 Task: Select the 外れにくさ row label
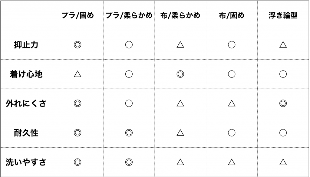(26, 103)
